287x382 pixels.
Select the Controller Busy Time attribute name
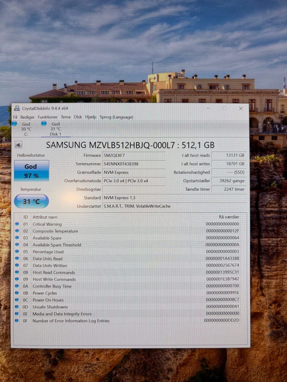52,286
